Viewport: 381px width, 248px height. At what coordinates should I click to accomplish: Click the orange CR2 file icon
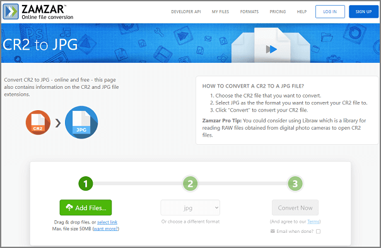38,122
